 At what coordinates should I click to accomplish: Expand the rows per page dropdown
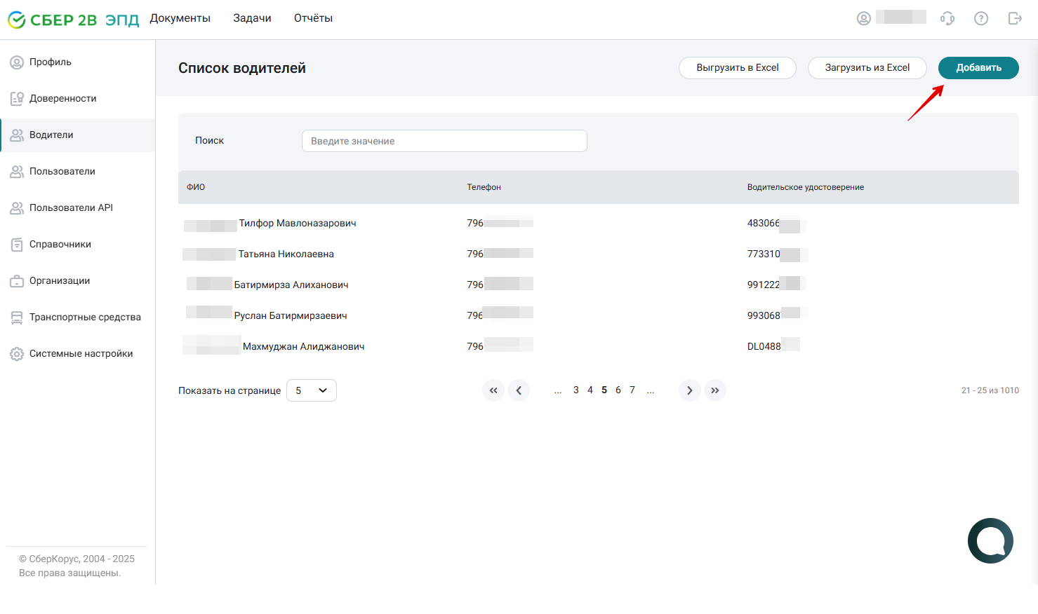pyautogui.click(x=312, y=390)
